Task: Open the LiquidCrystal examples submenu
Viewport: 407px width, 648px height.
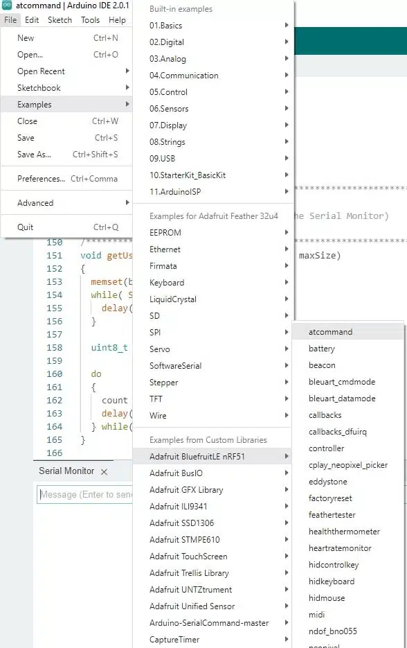Action: [213, 299]
